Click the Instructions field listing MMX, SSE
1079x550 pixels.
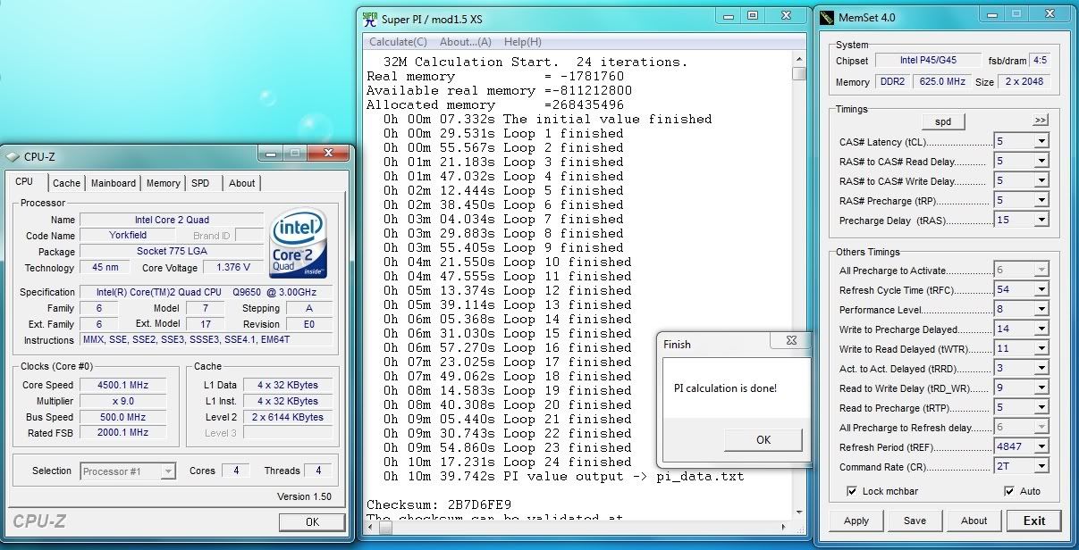coord(206,340)
